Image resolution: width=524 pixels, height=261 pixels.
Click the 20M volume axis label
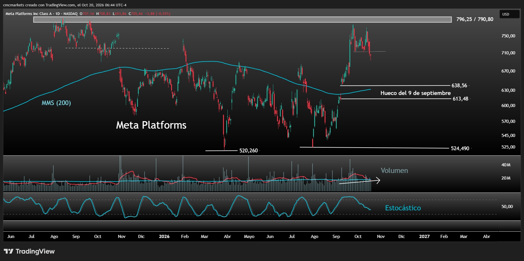tap(506, 178)
